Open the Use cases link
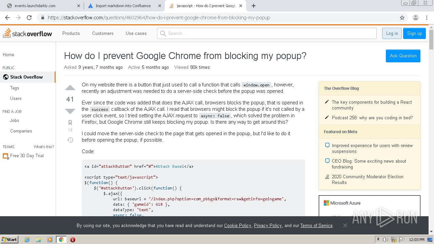The width and height of the screenshot is (434, 244). pos(136,33)
